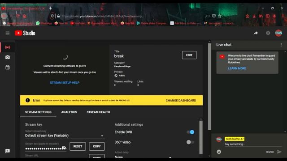The width and height of the screenshot is (287, 161).
Task: Expand the Select stream key dropdown
Action: pyautogui.click(x=65, y=136)
